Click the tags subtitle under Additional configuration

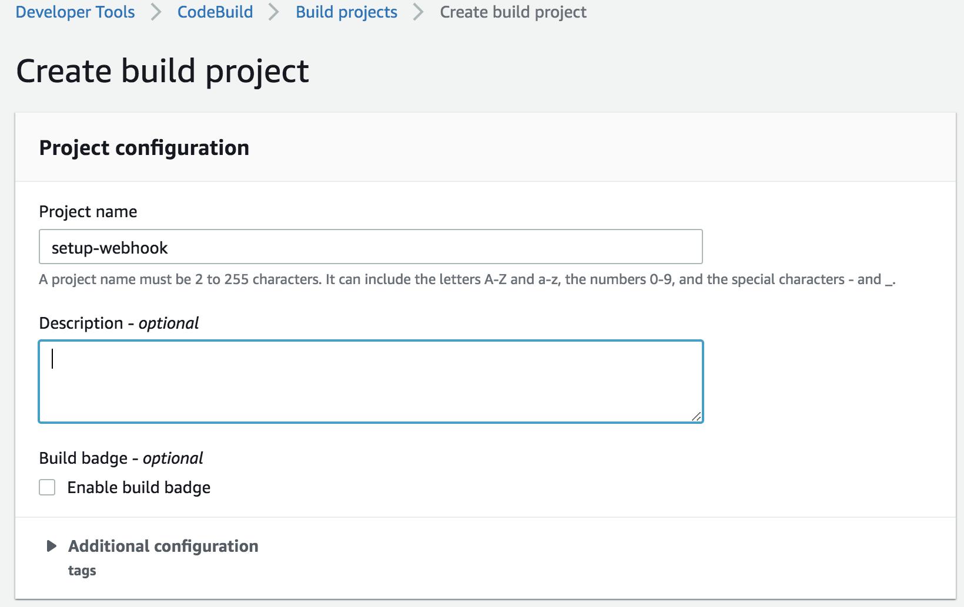pos(82,571)
